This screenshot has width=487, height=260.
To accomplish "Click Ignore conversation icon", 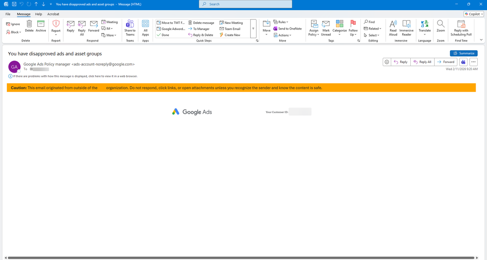I will pos(13,24).
